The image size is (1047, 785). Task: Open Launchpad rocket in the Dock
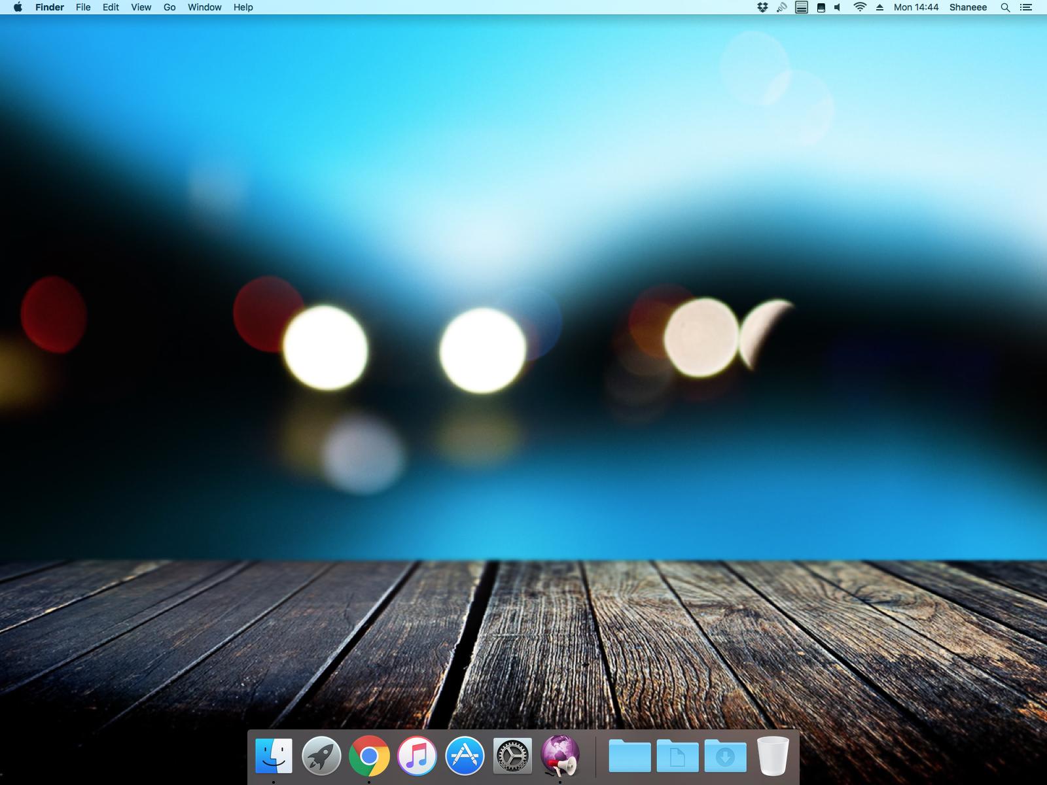(x=321, y=756)
